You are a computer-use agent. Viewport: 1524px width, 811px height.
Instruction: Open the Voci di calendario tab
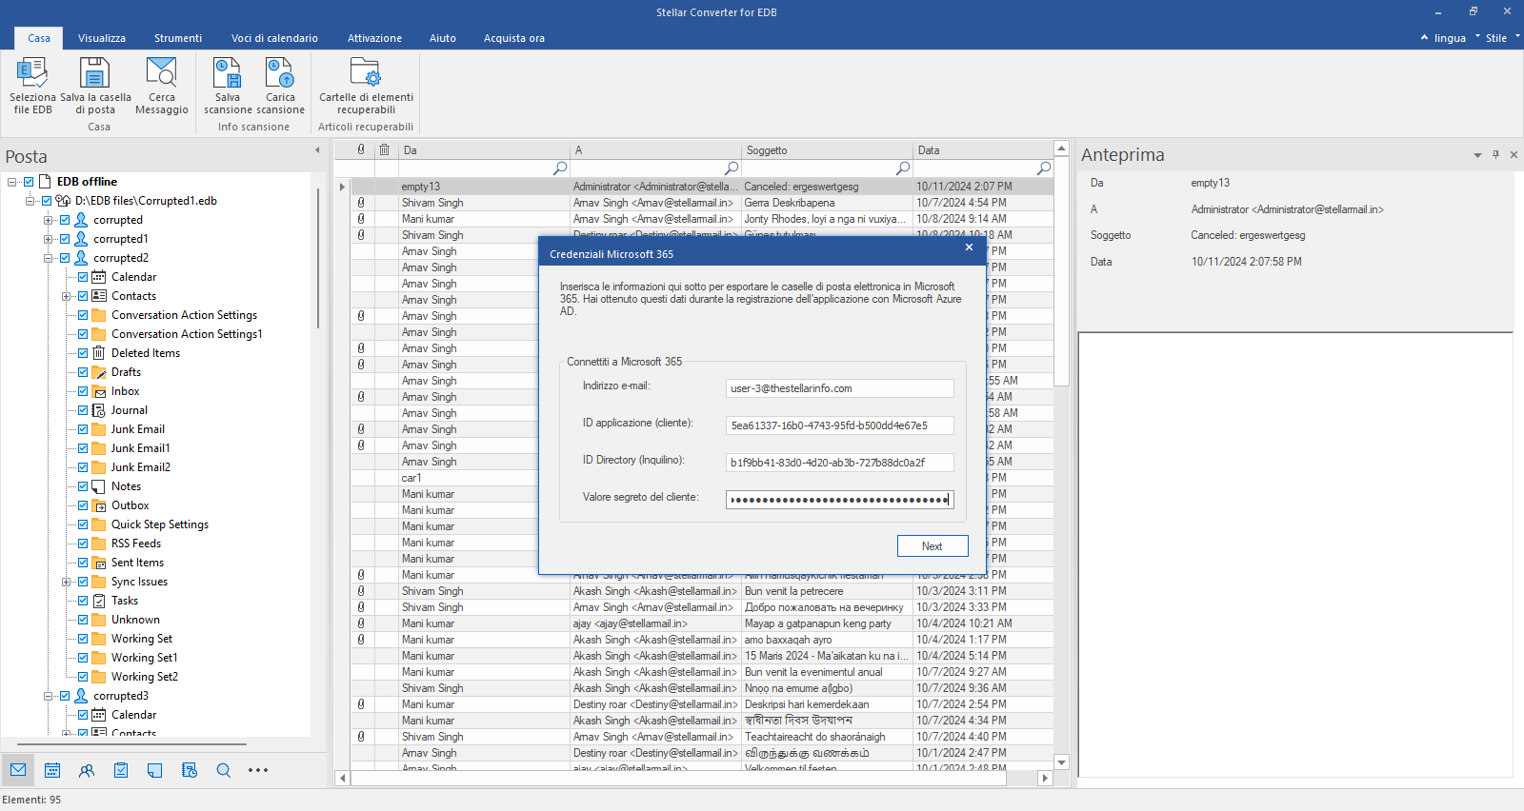click(x=274, y=38)
